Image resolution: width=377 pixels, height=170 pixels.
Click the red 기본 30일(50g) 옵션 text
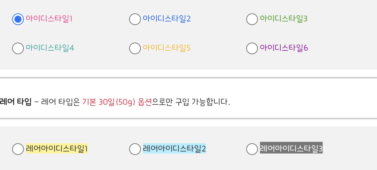point(117,102)
